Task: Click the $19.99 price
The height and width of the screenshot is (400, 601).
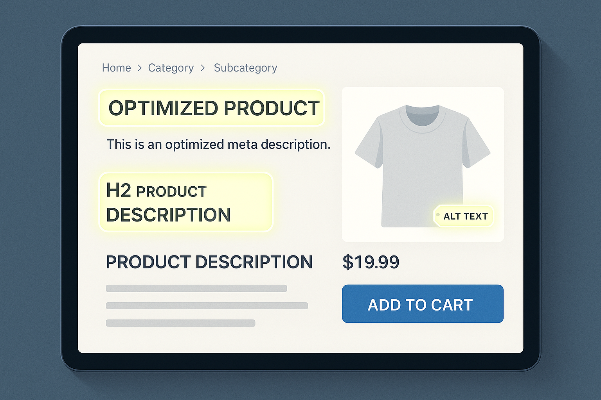Action: [371, 262]
